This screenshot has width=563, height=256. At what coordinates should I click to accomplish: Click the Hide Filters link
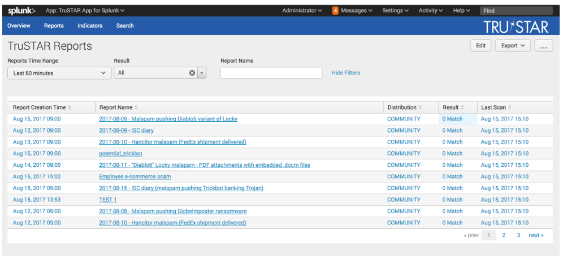tap(345, 73)
